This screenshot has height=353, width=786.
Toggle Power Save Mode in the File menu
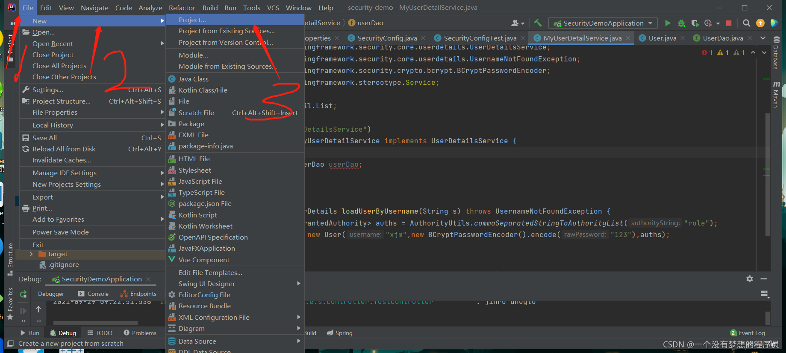point(61,232)
